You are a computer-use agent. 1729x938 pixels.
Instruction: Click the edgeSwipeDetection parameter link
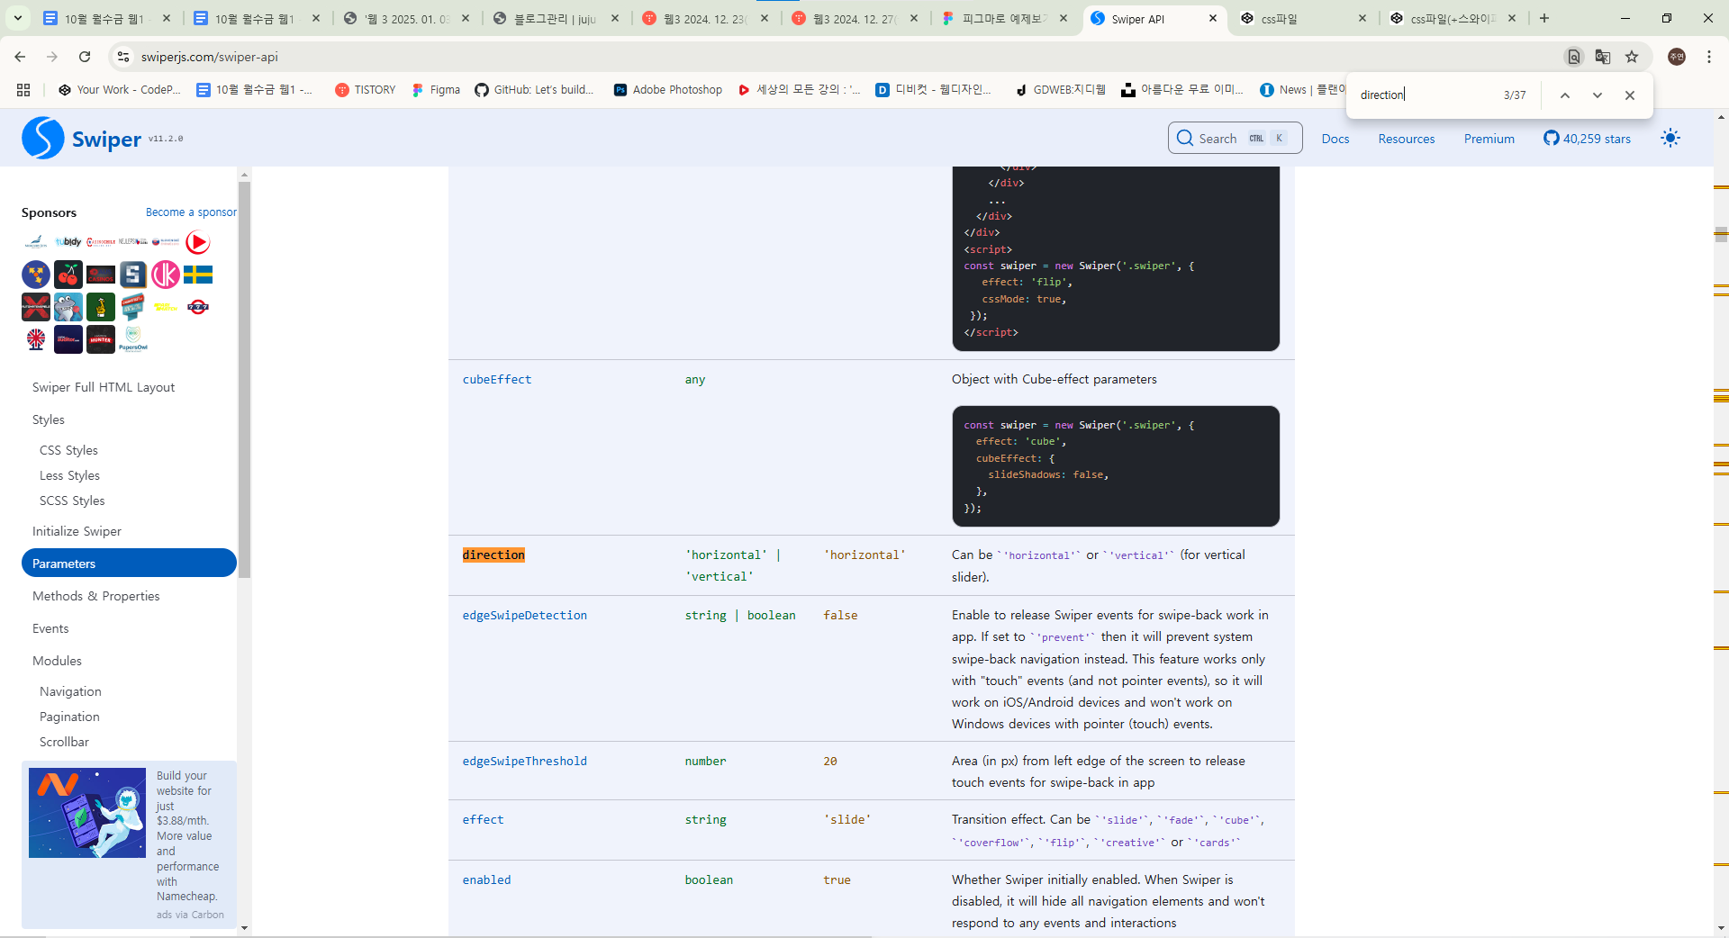(525, 616)
